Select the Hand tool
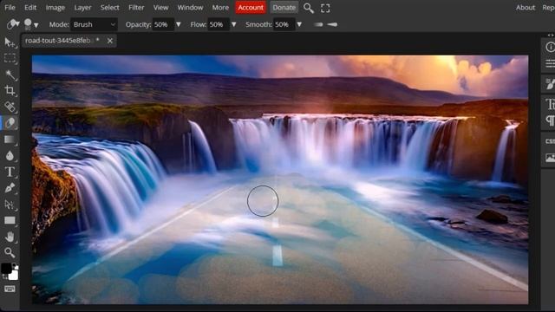This screenshot has width=555, height=312. point(10,237)
